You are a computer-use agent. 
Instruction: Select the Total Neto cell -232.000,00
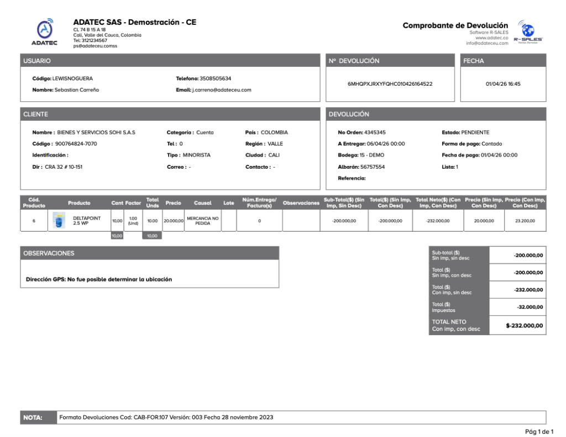click(x=438, y=221)
